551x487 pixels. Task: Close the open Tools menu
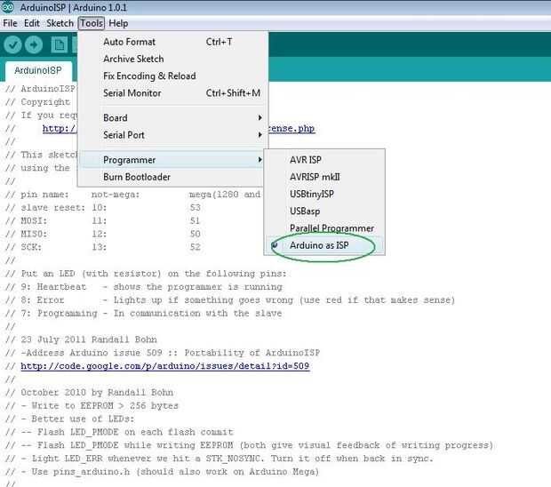click(x=92, y=23)
